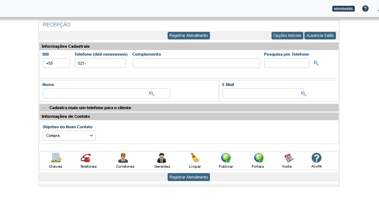Focus the DDI input field
Image resolution: width=379 pixels, height=202 pixels.
tap(56, 63)
